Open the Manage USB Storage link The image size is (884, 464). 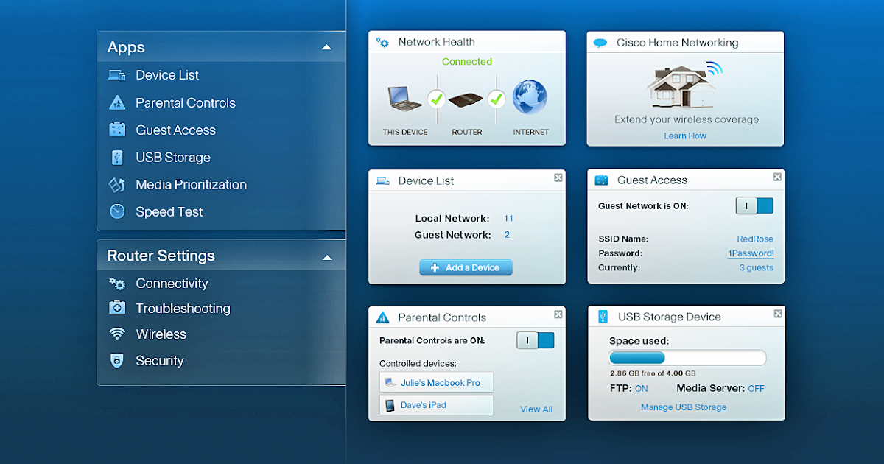click(684, 407)
